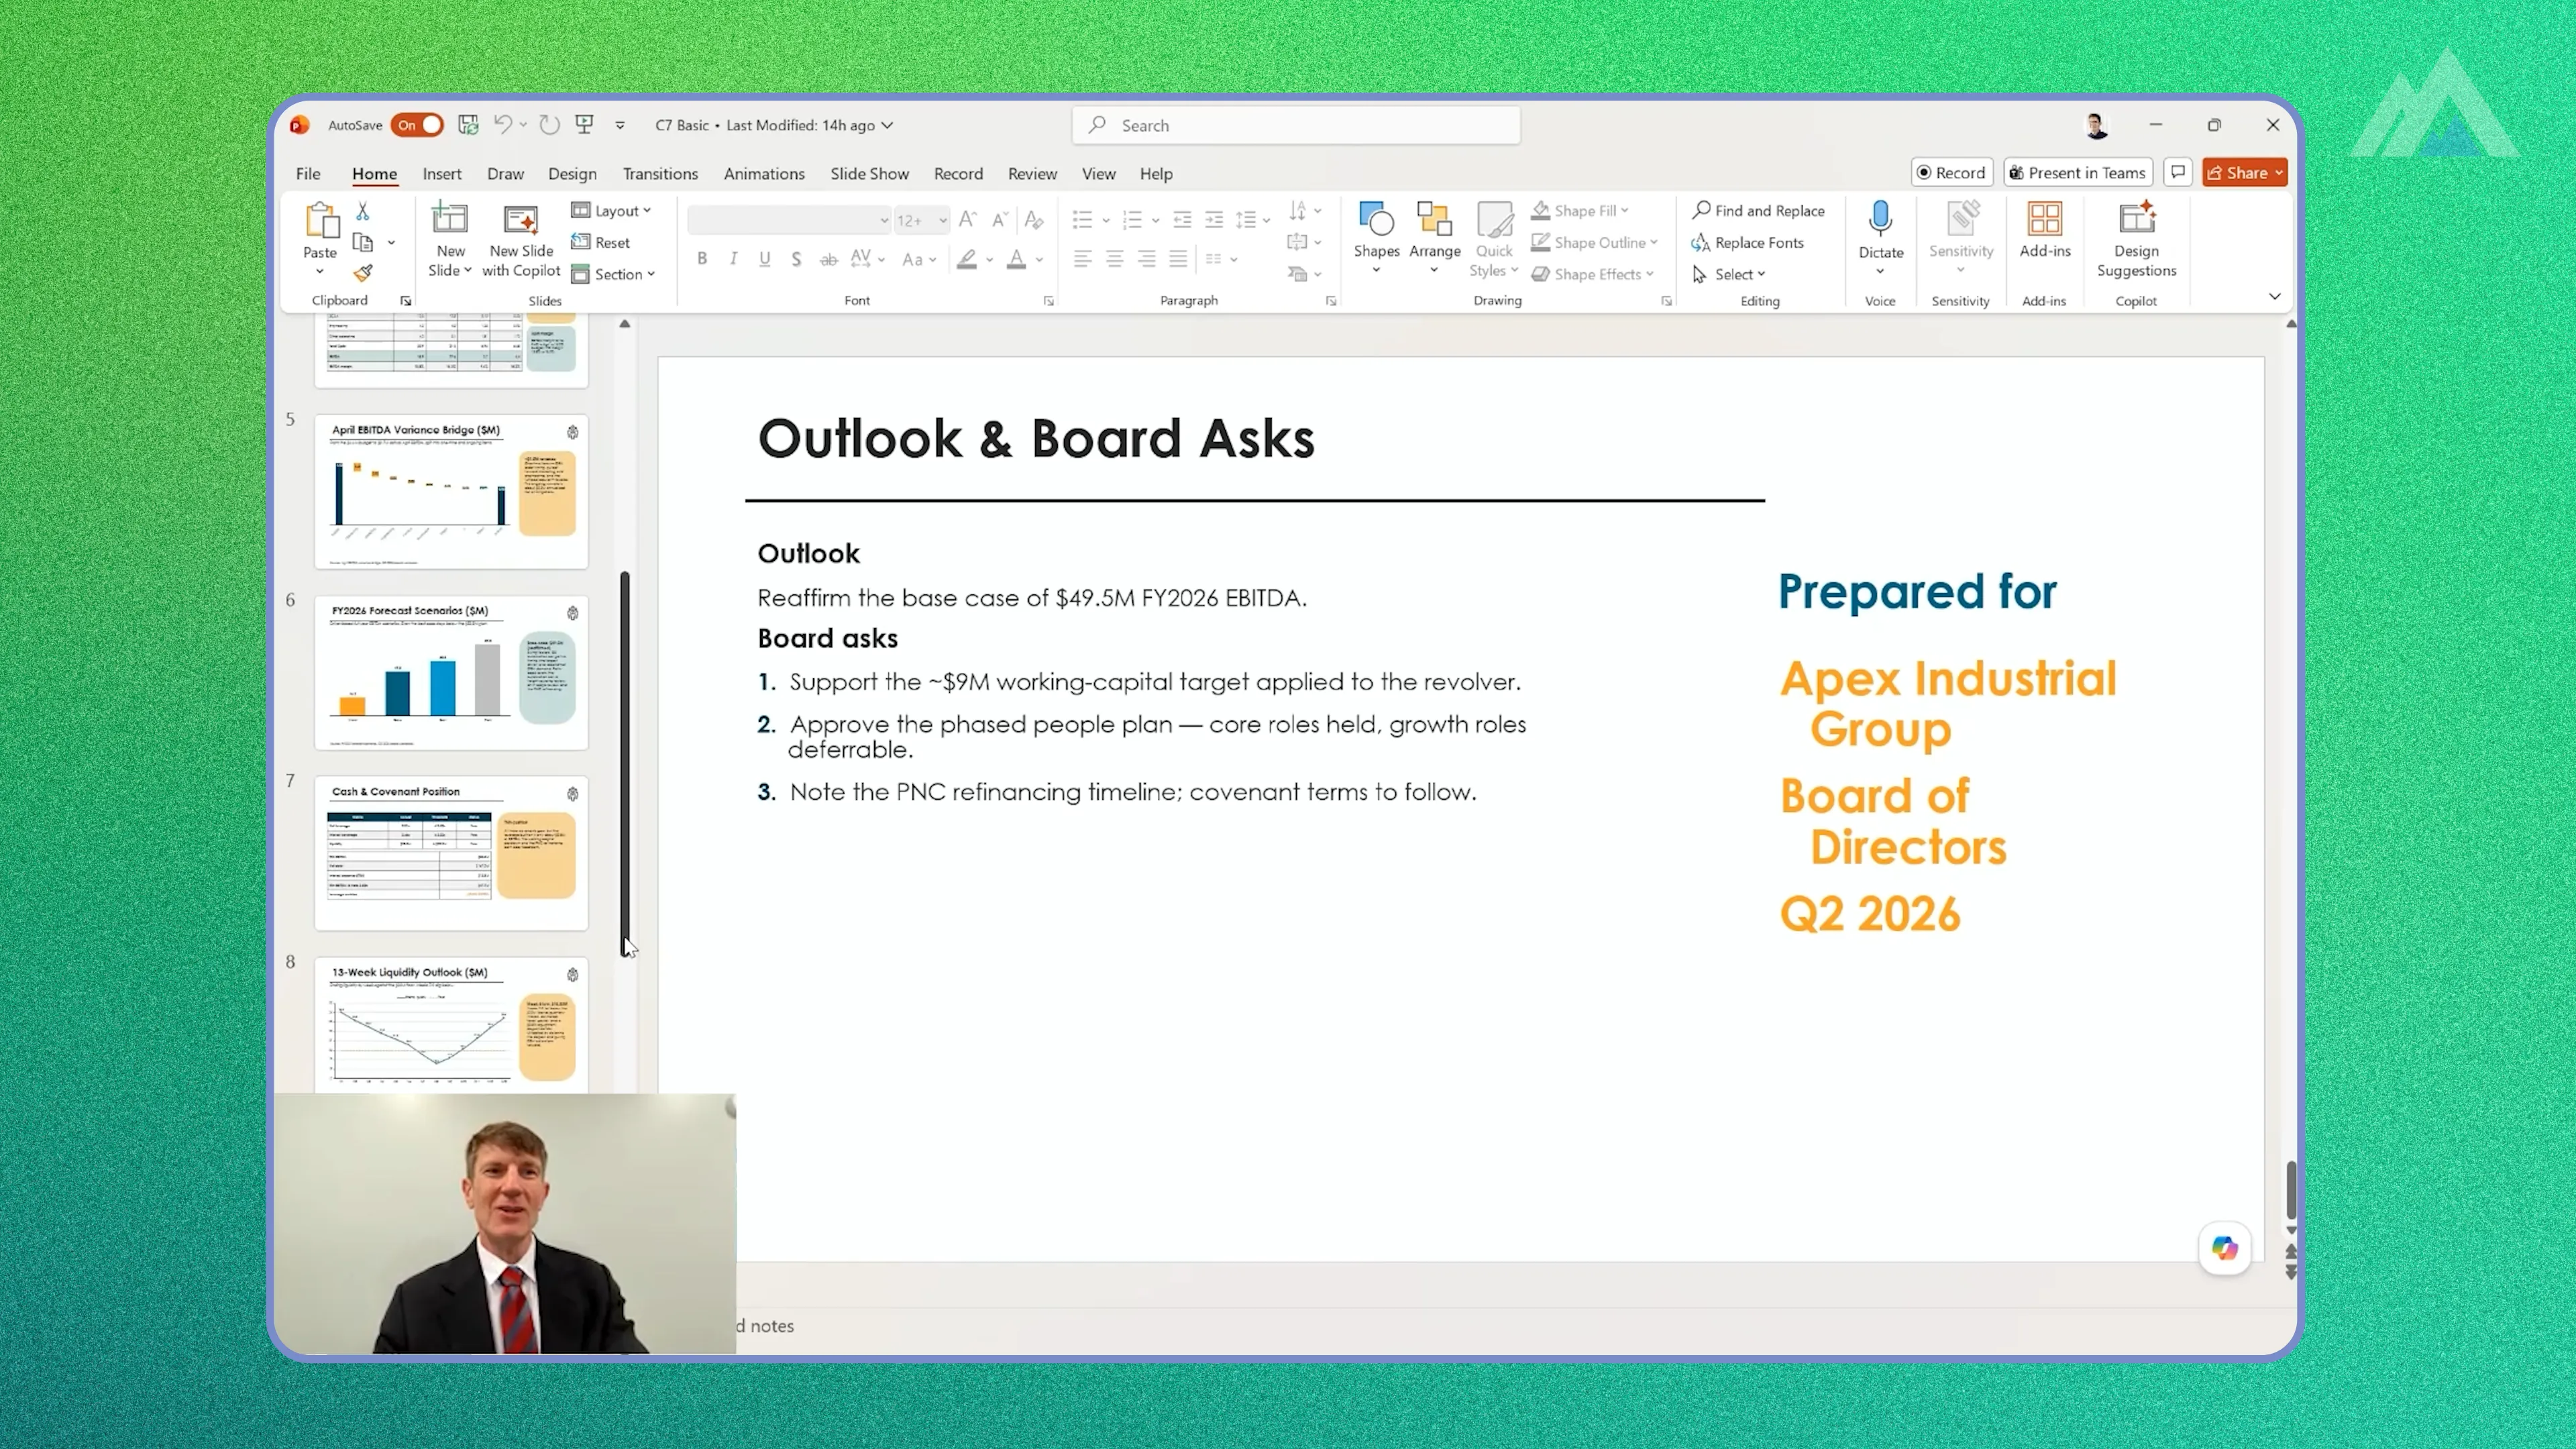Open the File menu
Screen dimensions: 2576x1449
(308, 173)
